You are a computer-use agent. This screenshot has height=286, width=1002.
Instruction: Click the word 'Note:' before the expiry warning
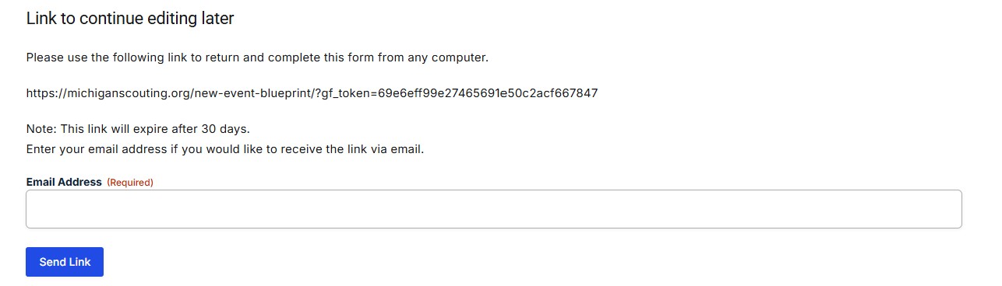click(41, 129)
